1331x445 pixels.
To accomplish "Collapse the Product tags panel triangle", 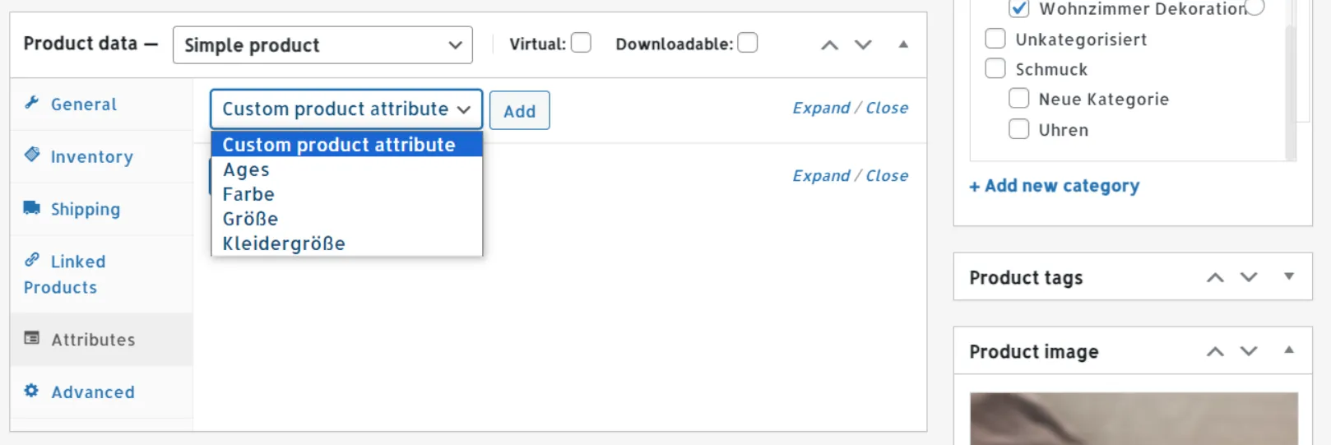I will pyautogui.click(x=1289, y=277).
